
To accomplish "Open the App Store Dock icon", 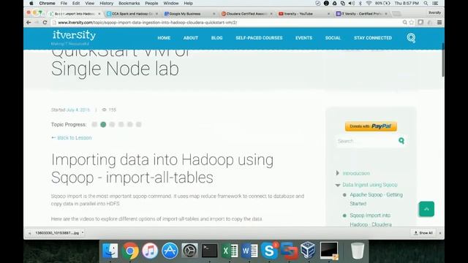I will pyautogui.click(x=170, y=251).
